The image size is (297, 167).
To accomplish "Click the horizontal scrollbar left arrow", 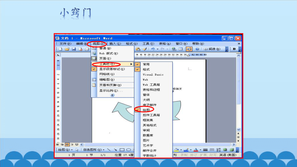I will point(82,145).
